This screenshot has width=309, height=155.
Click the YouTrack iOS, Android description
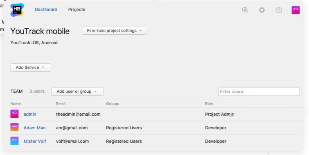pos(34,43)
